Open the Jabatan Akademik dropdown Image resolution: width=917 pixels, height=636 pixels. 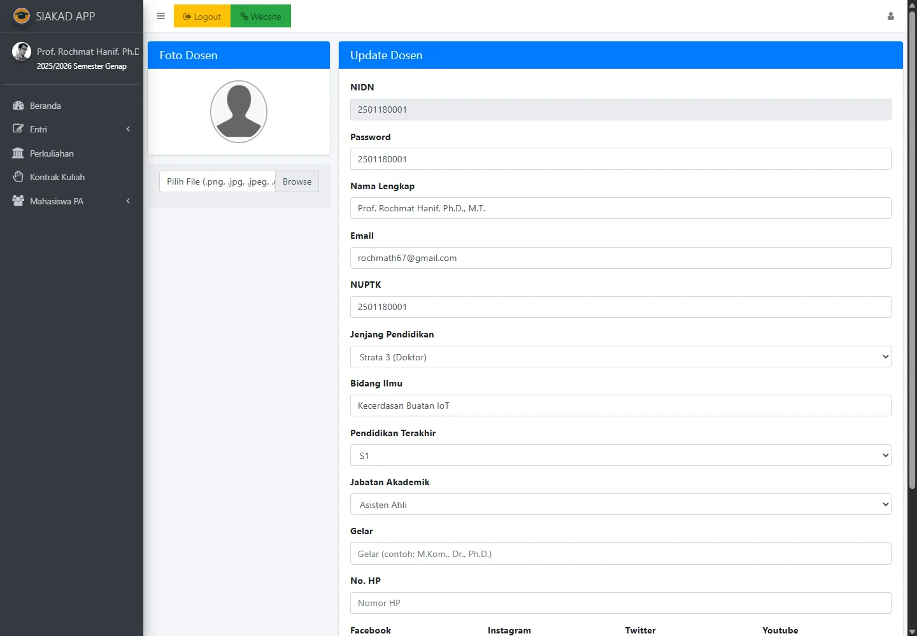coord(620,505)
